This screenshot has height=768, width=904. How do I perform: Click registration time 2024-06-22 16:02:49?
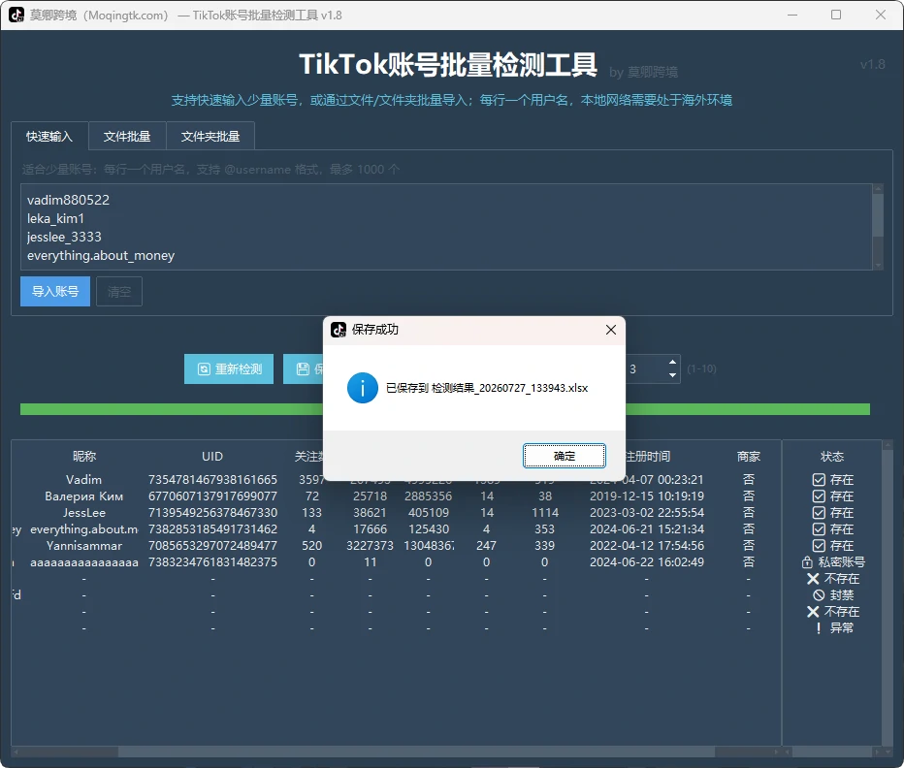647,562
